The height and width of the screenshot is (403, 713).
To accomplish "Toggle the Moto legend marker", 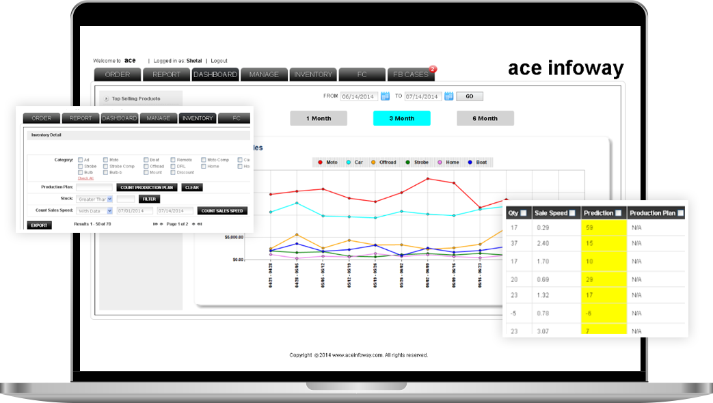I will tap(320, 162).
